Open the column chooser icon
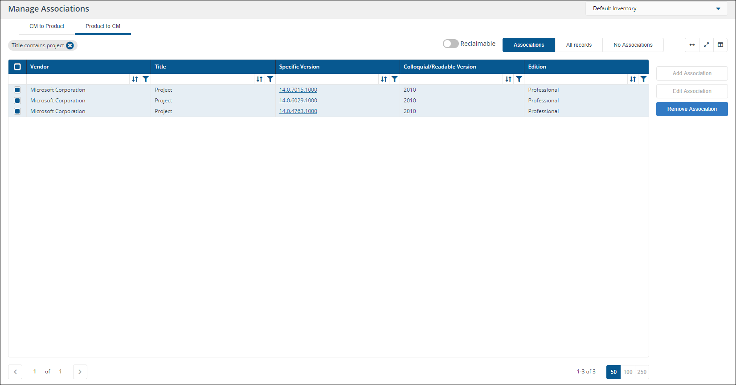This screenshot has width=736, height=385. point(720,45)
